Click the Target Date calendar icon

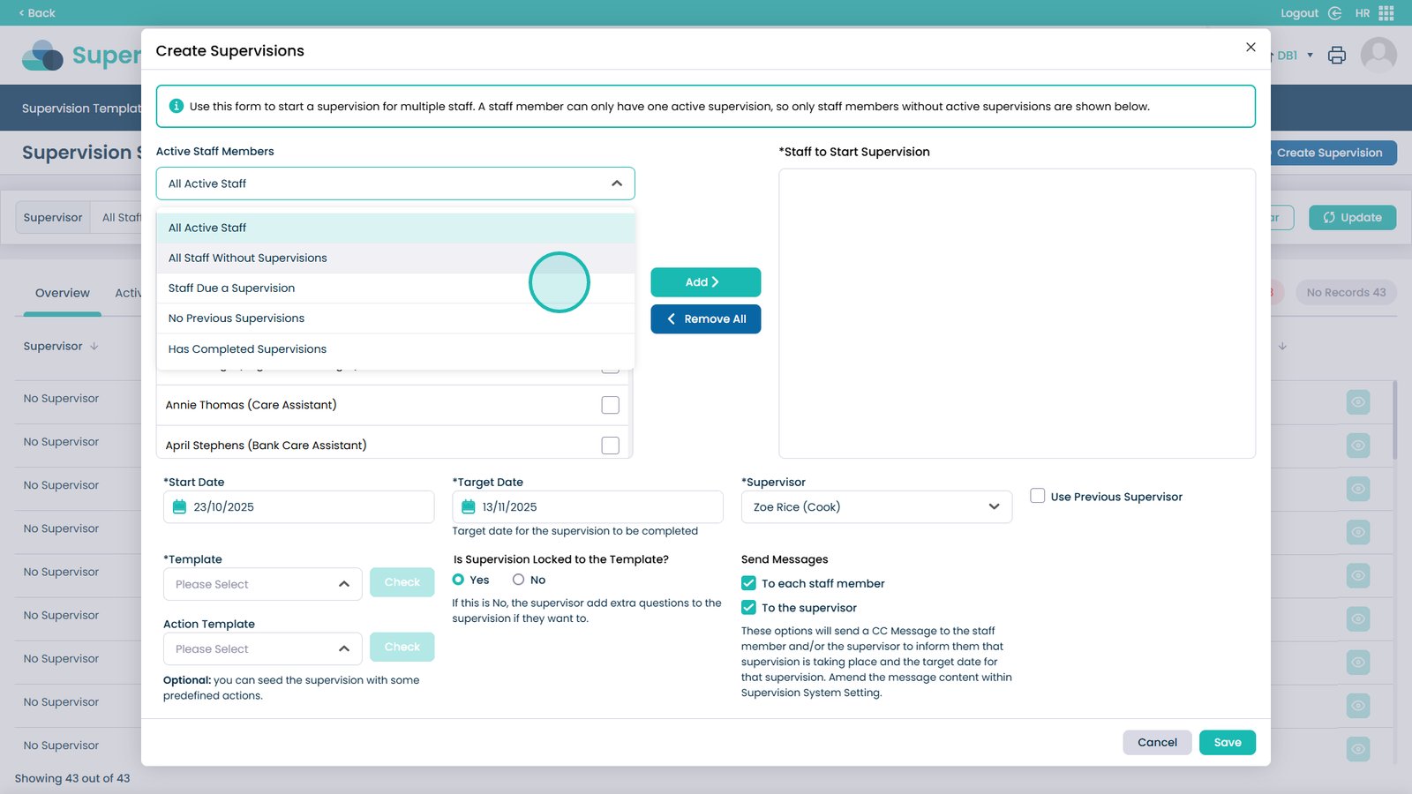click(469, 507)
